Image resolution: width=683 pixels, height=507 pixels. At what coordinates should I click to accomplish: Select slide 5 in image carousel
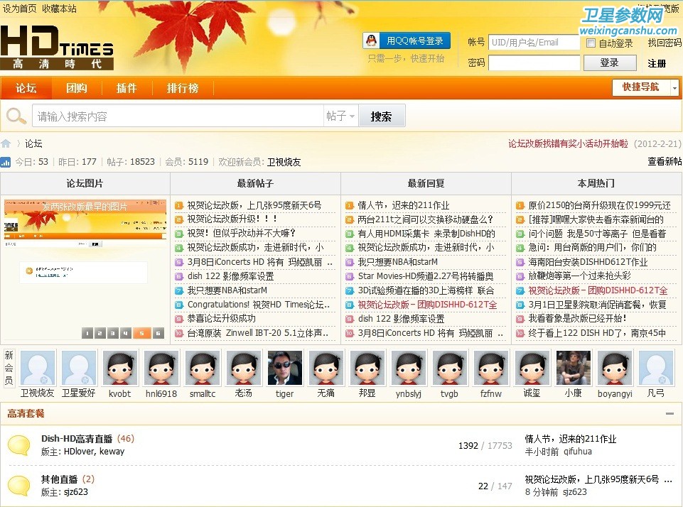point(141,333)
